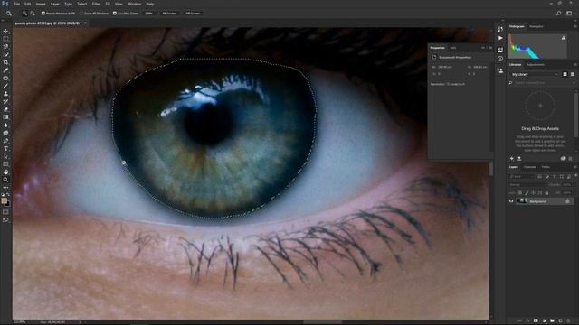Click the Zoom In mode icon
The height and width of the screenshot is (325, 579).
24,14
